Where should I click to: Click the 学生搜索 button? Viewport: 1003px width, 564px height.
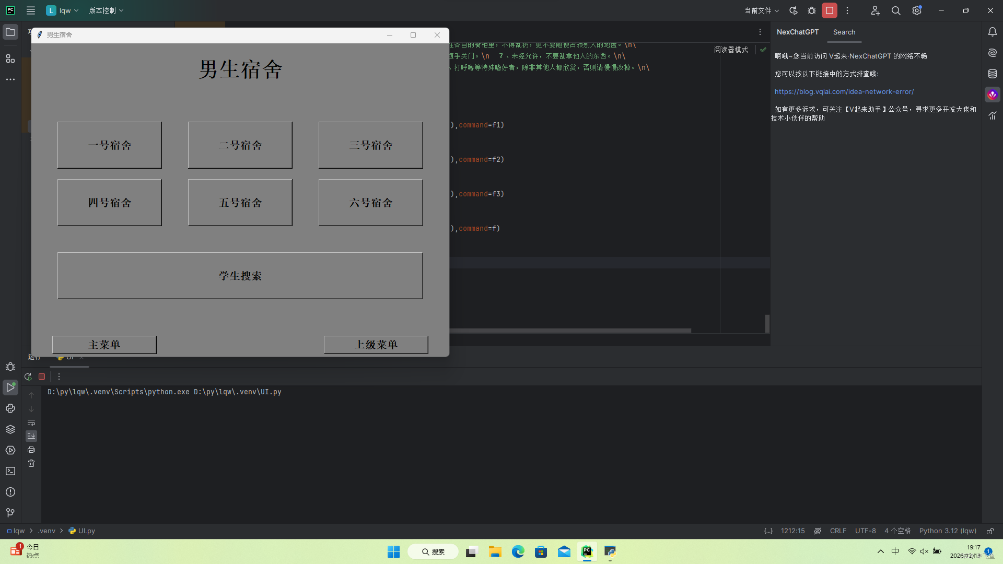coord(240,276)
